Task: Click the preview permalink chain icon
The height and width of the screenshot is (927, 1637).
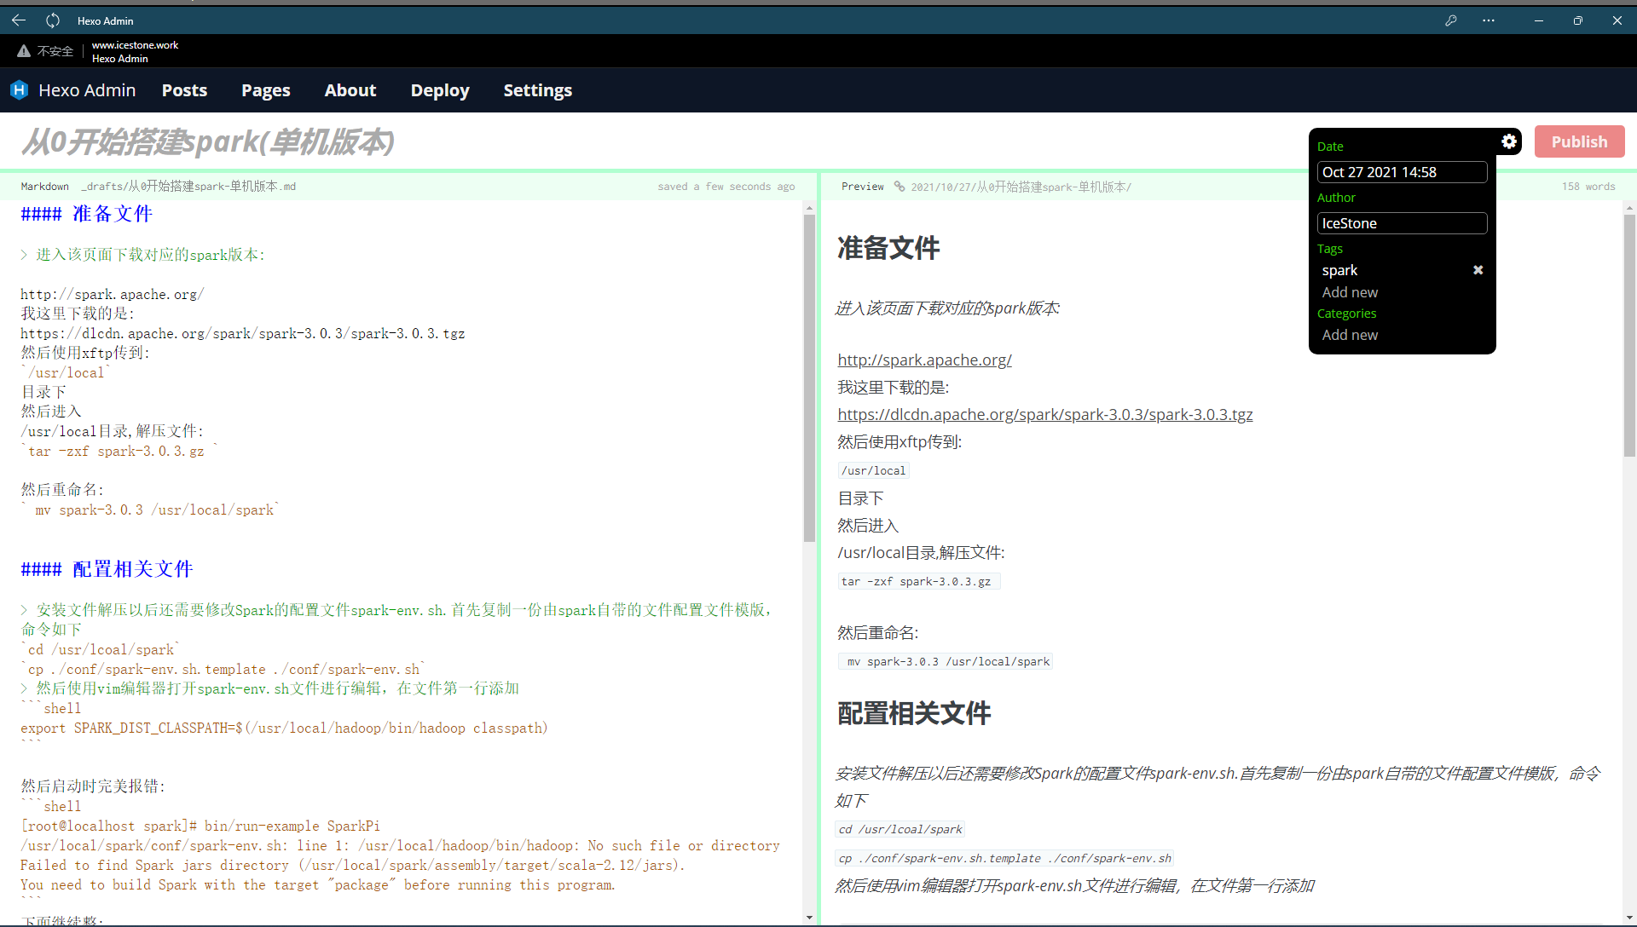Action: point(899,187)
